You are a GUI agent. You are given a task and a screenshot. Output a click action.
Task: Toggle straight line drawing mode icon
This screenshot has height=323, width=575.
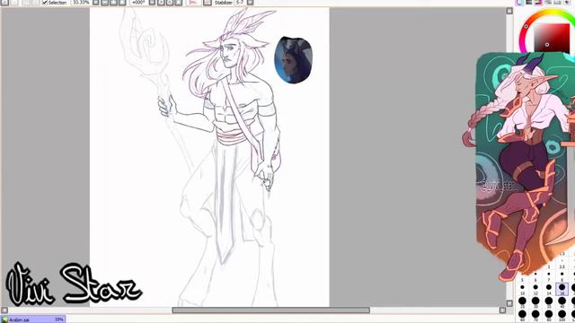tap(208, 2)
